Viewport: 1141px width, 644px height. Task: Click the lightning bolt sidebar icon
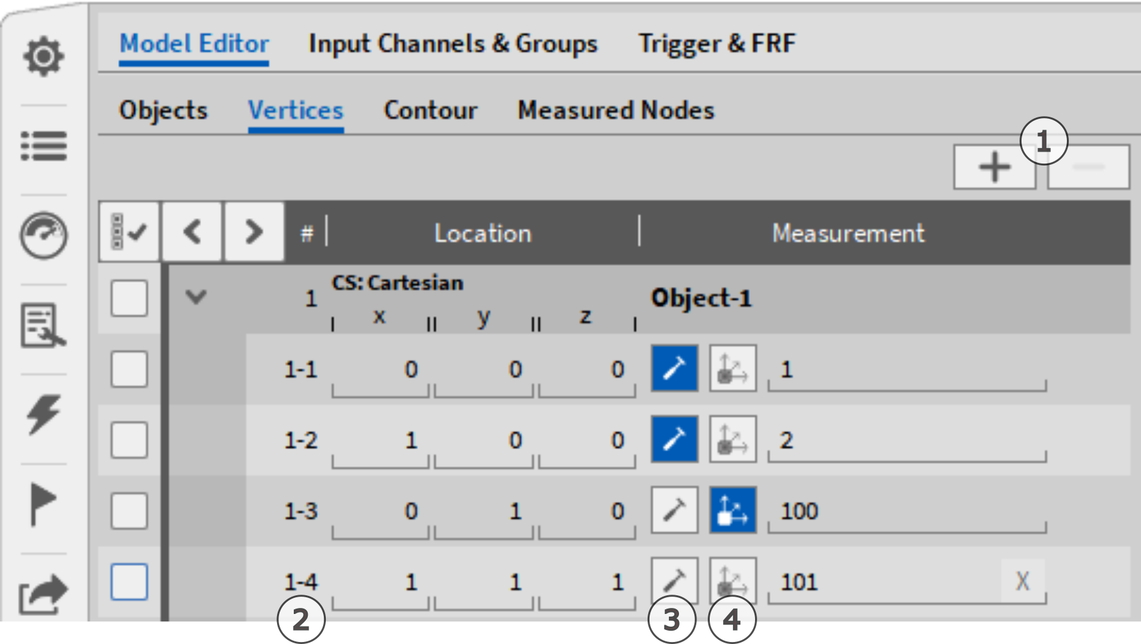pos(43,414)
